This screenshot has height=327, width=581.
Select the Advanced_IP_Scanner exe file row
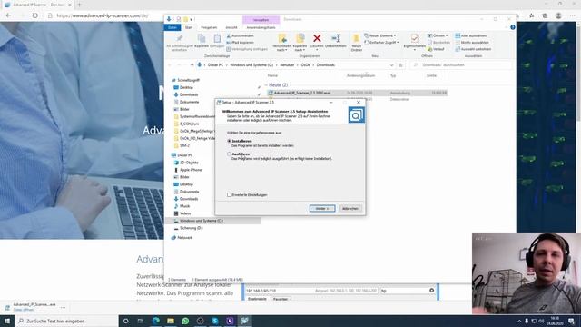[357, 93]
